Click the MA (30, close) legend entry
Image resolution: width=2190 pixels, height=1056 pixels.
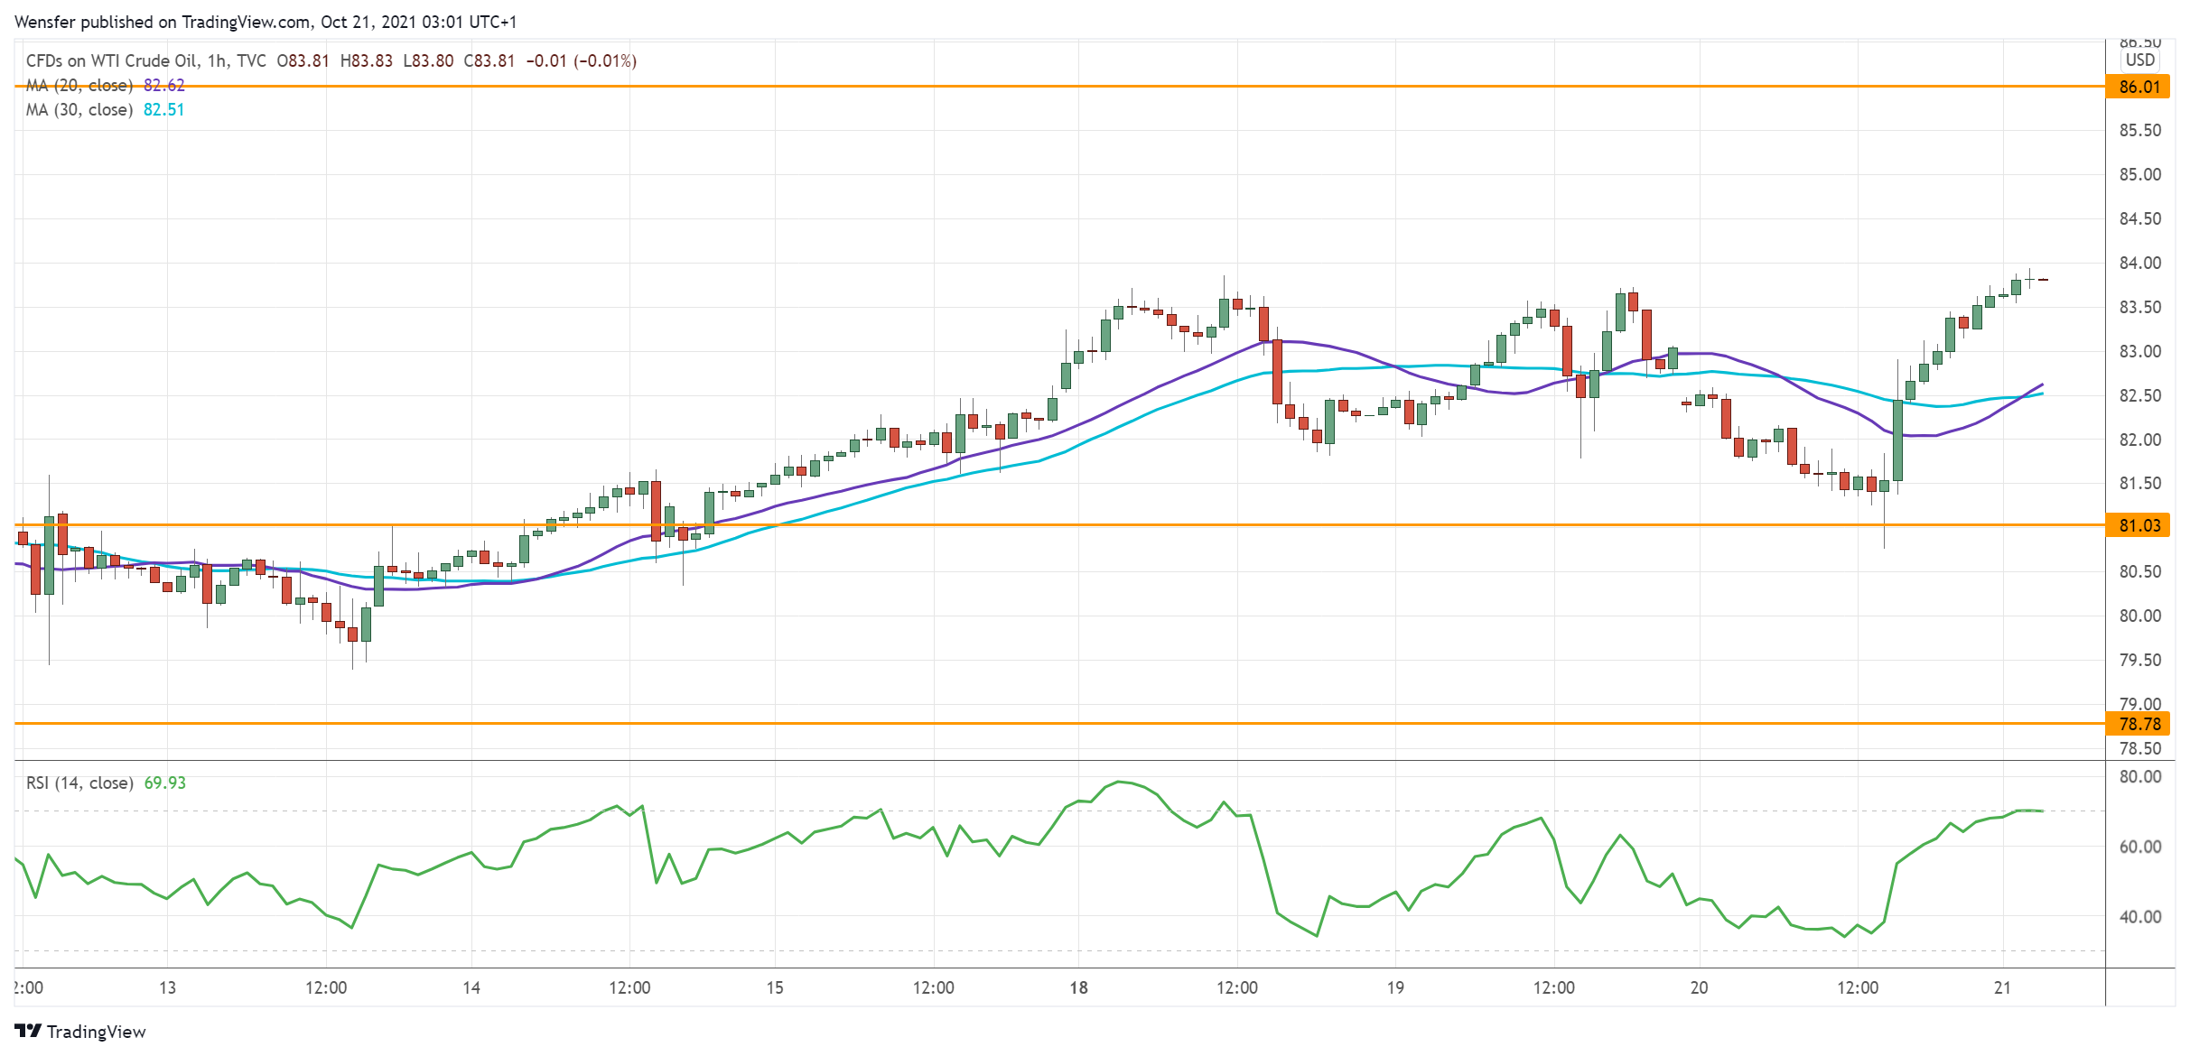[x=79, y=109]
